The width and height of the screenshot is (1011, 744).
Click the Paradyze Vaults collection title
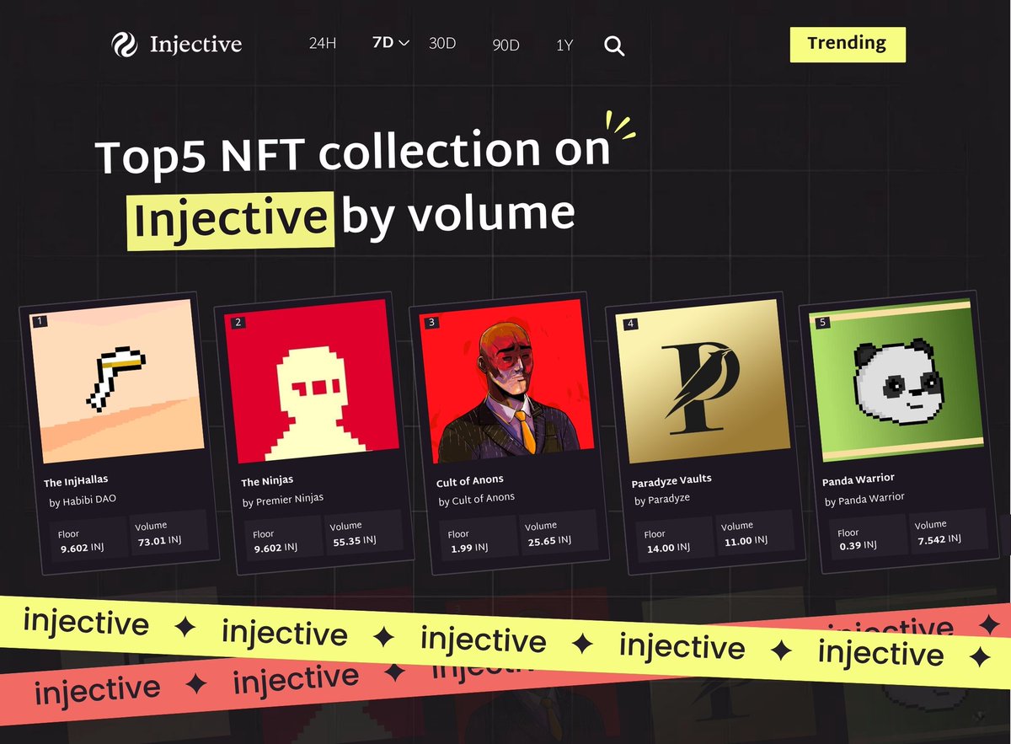(x=671, y=481)
